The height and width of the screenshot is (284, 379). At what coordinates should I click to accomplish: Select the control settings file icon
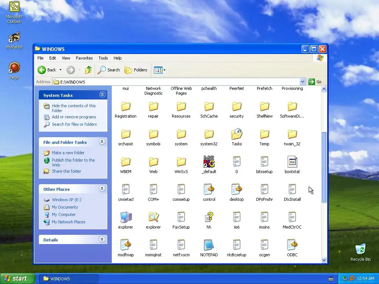pyautogui.click(x=209, y=189)
